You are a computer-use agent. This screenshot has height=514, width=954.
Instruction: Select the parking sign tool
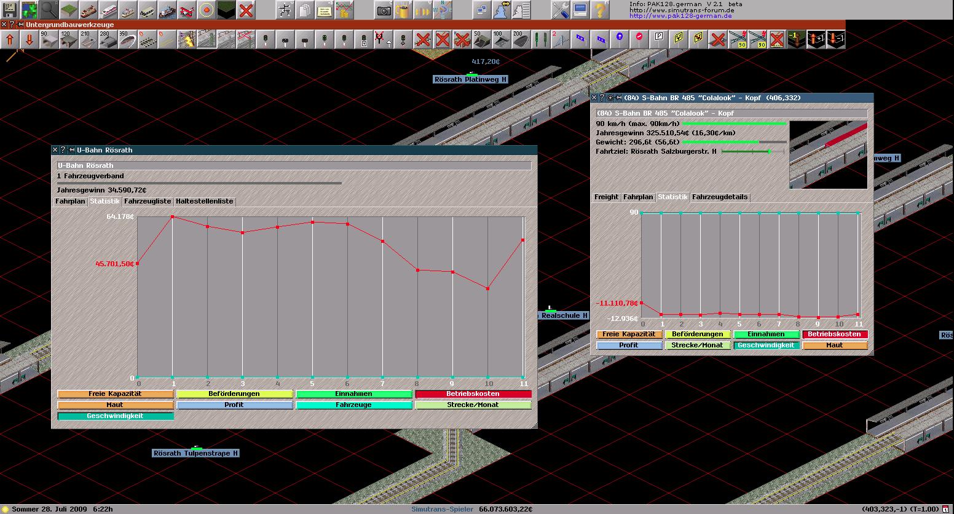point(659,40)
